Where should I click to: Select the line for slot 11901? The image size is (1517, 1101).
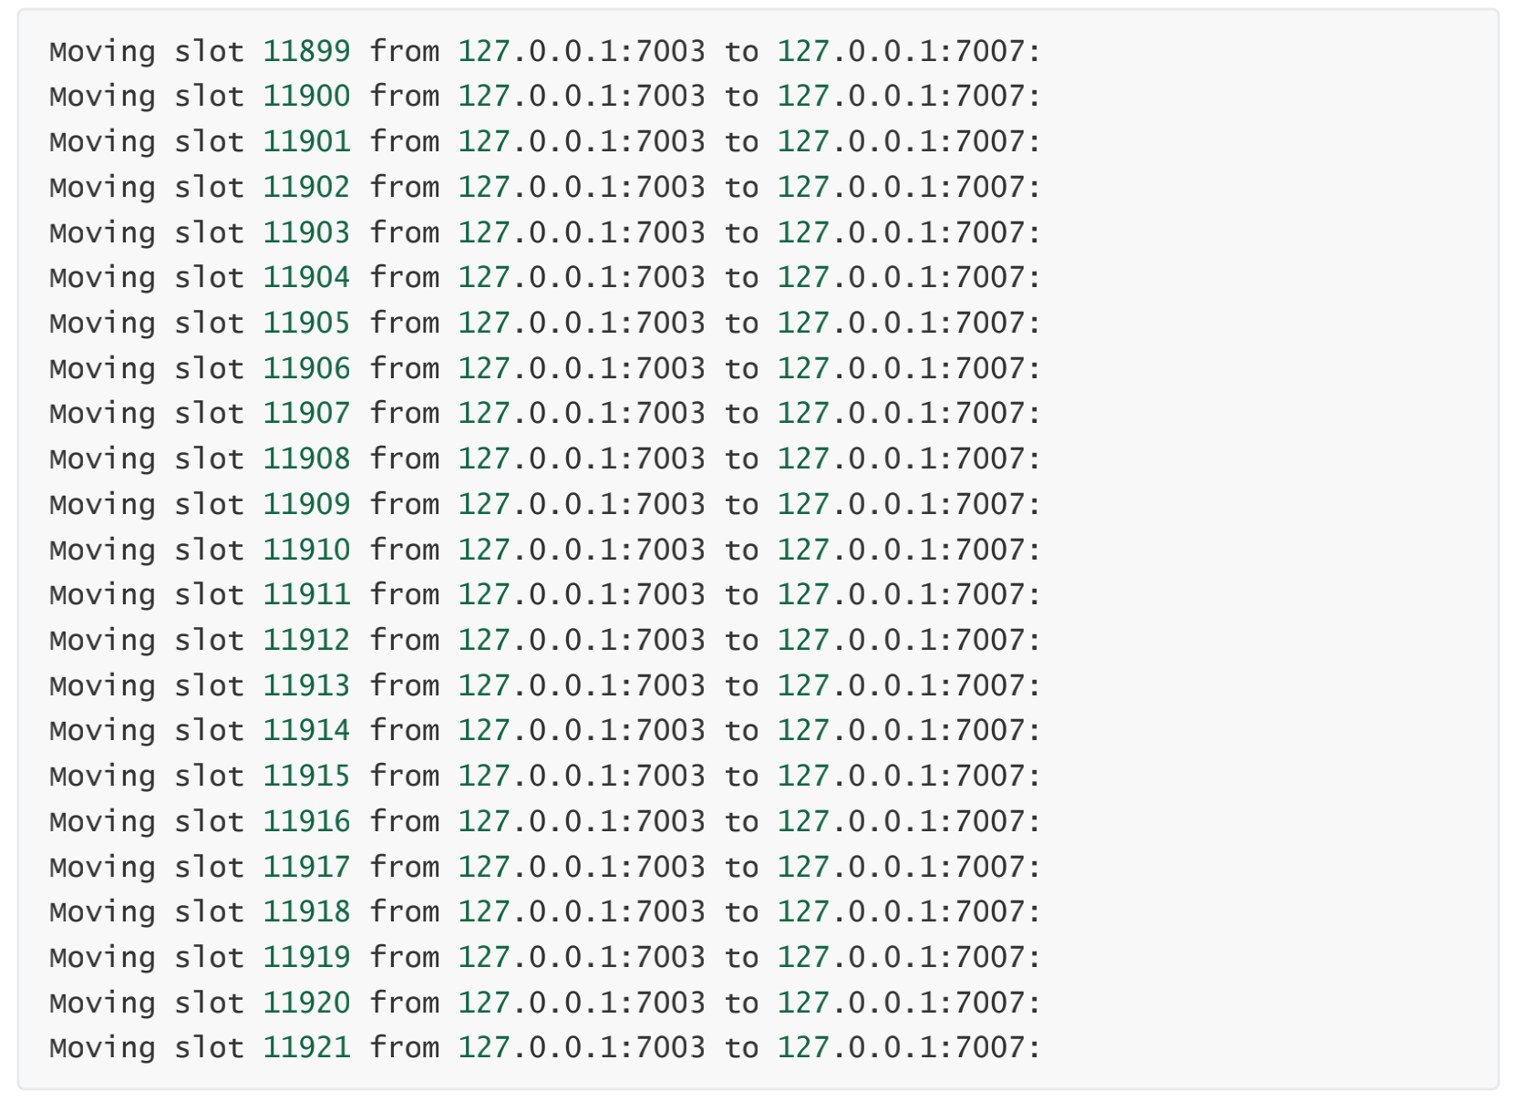(x=545, y=142)
